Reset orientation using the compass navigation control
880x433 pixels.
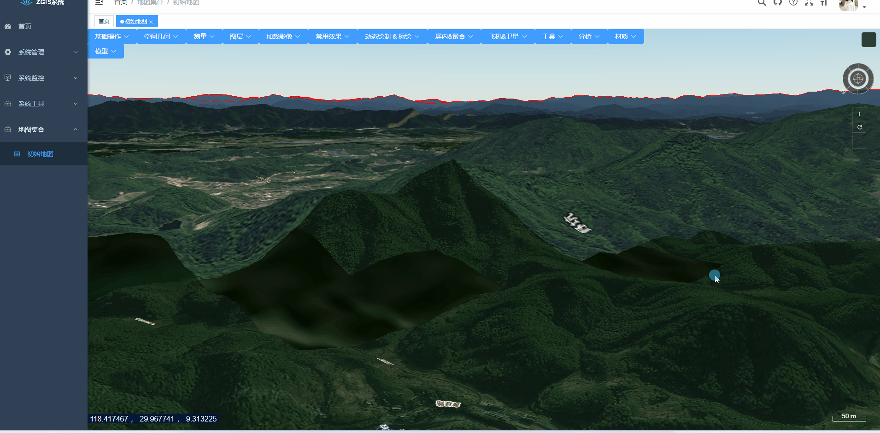pyautogui.click(x=858, y=79)
